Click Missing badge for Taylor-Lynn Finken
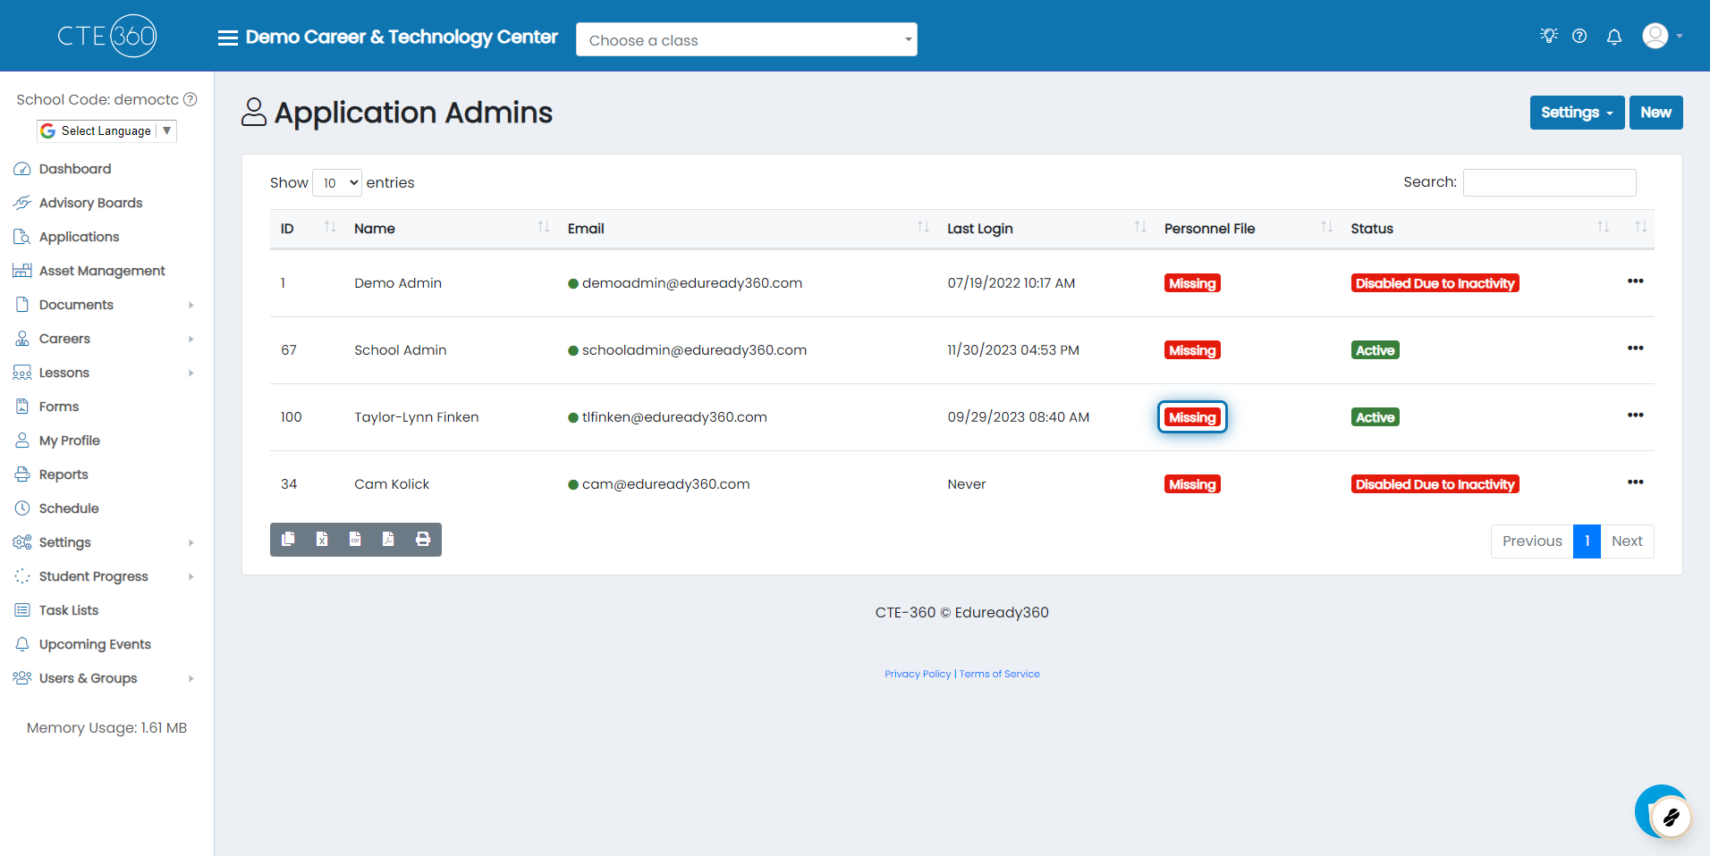Screen dimensions: 1710x856 1192,417
